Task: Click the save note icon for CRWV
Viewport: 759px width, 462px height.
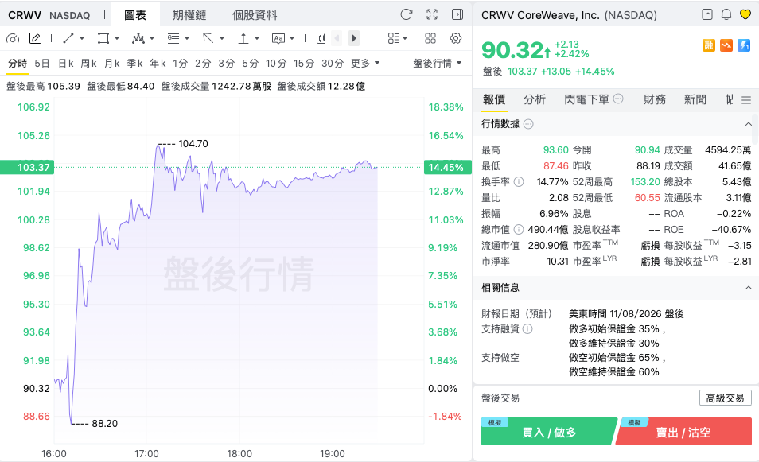Action: (x=707, y=14)
